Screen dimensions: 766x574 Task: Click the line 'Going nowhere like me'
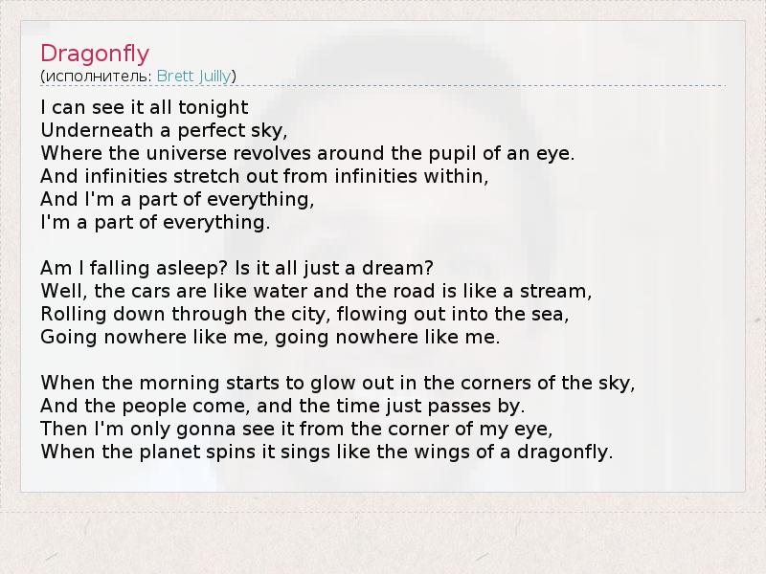pos(271,337)
